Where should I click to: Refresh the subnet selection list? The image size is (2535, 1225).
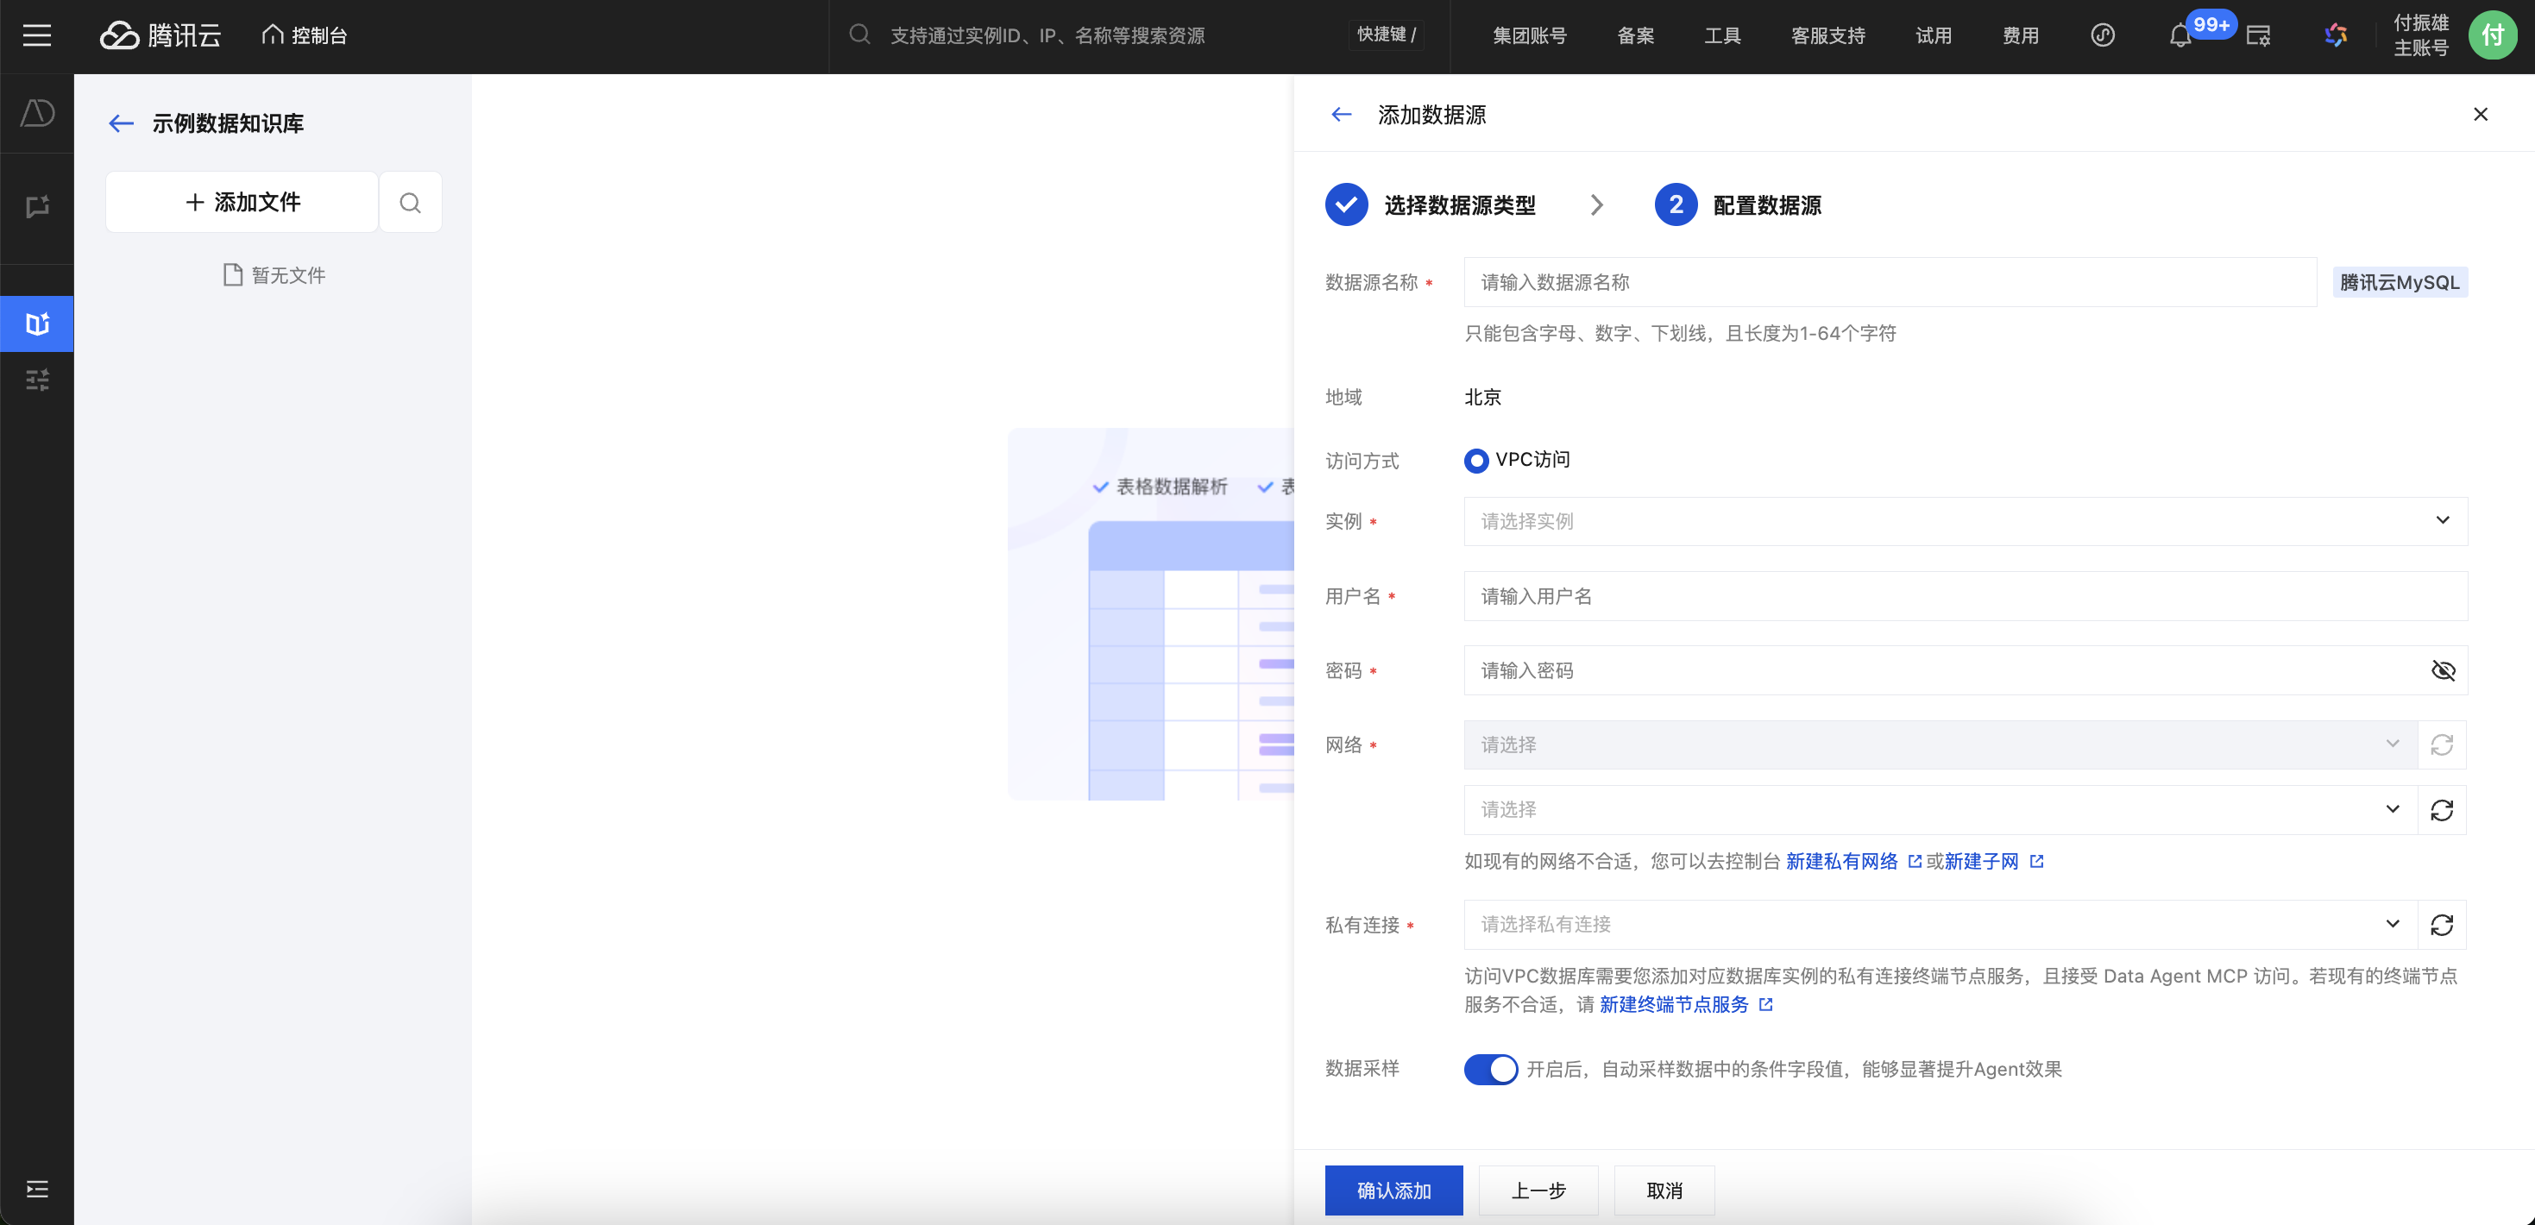(2442, 810)
